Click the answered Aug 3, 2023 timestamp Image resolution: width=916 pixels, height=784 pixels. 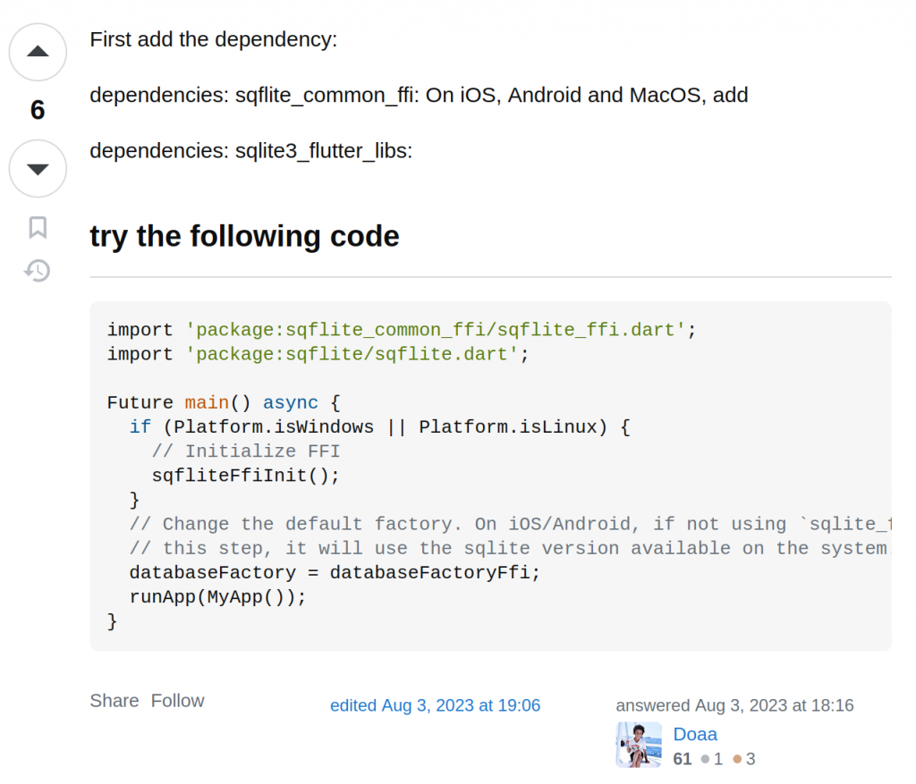coord(735,705)
